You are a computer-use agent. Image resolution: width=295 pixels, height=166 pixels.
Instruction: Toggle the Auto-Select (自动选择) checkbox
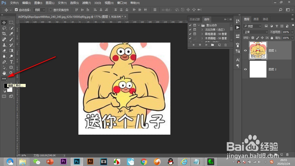tap(16, 10)
